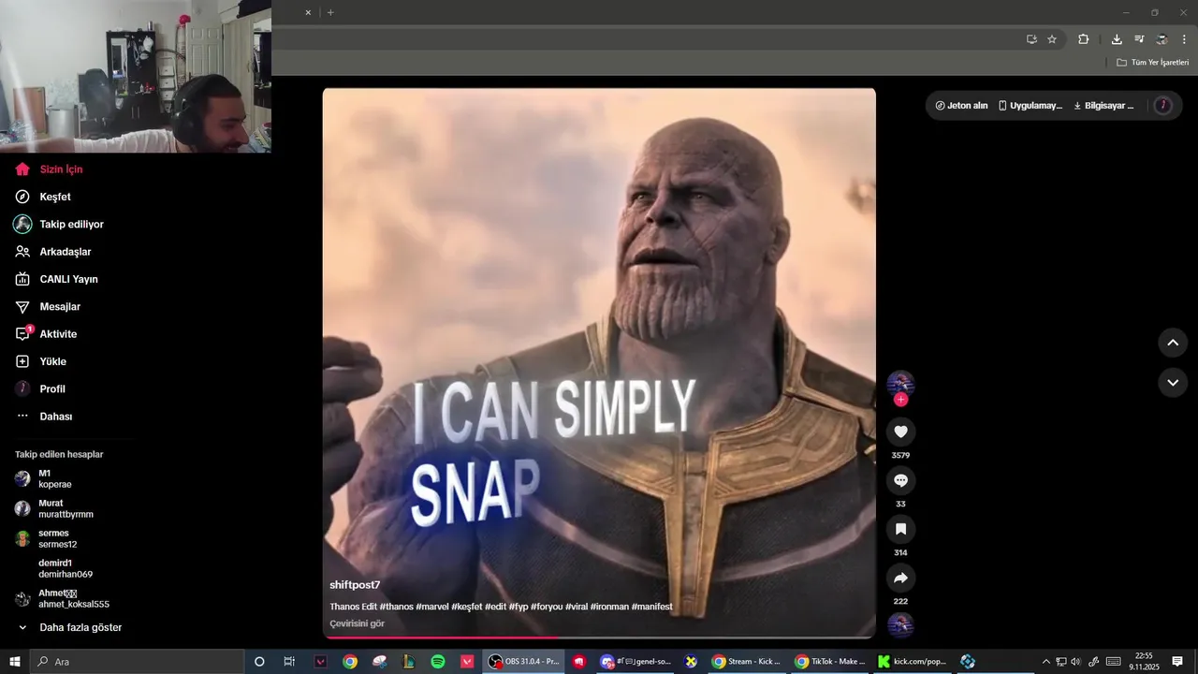Open the Chrome downloads tray
This screenshot has width=1198, height=674.
click(x=1117, y=39)
